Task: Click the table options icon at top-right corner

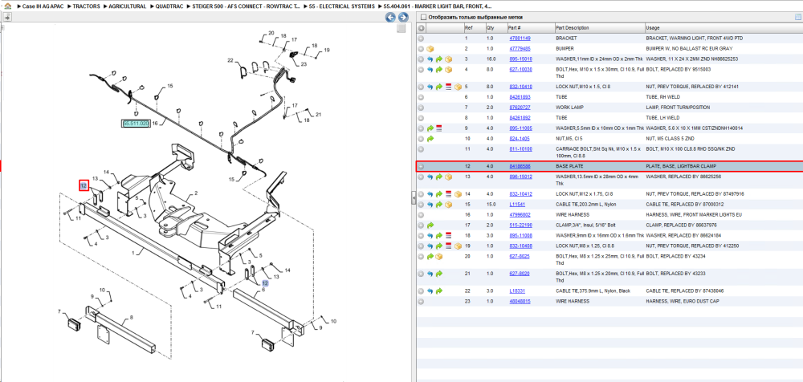Action: [797, 18]
